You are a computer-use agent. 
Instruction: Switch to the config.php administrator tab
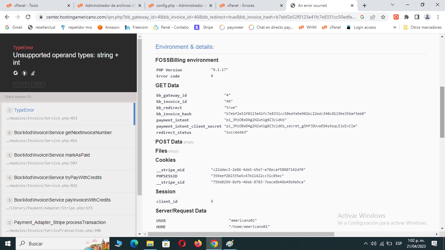(178, 5)
